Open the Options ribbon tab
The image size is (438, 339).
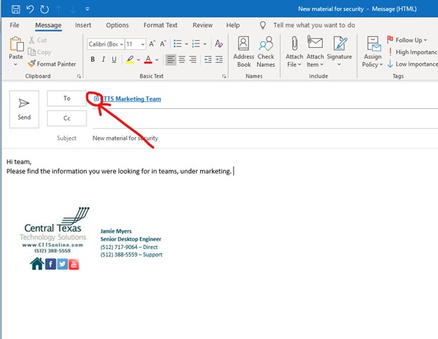tap(117, 25)
